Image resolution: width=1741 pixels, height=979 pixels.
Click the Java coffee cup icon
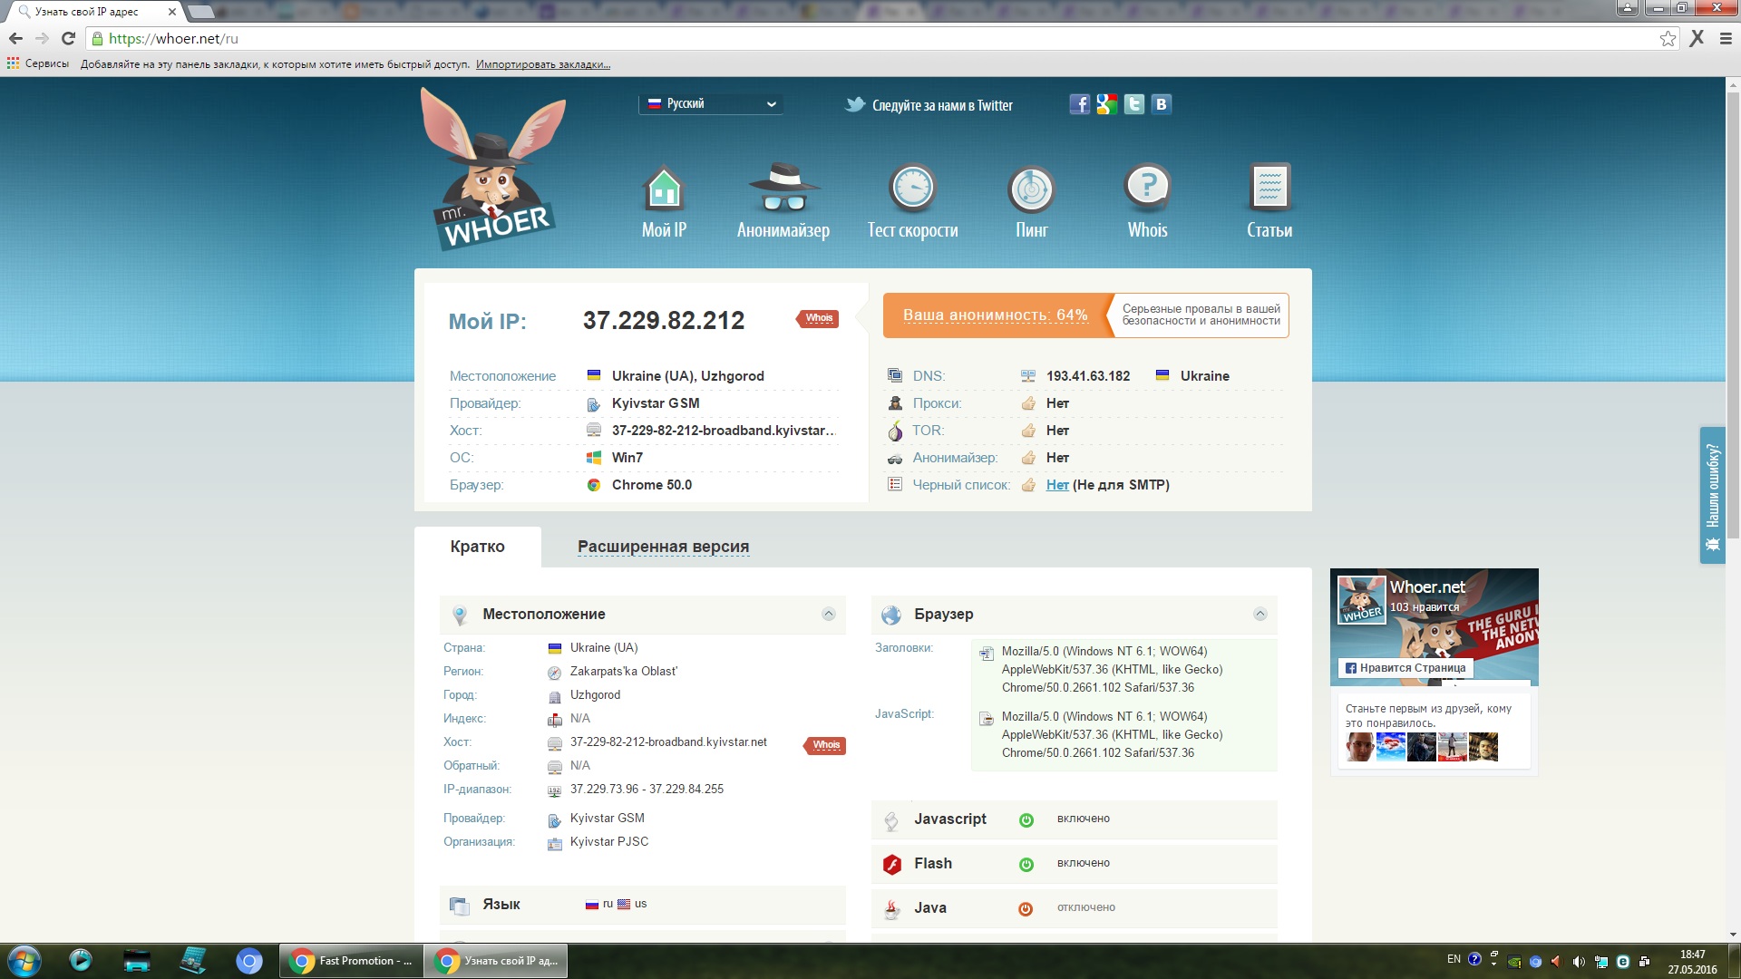892,908
